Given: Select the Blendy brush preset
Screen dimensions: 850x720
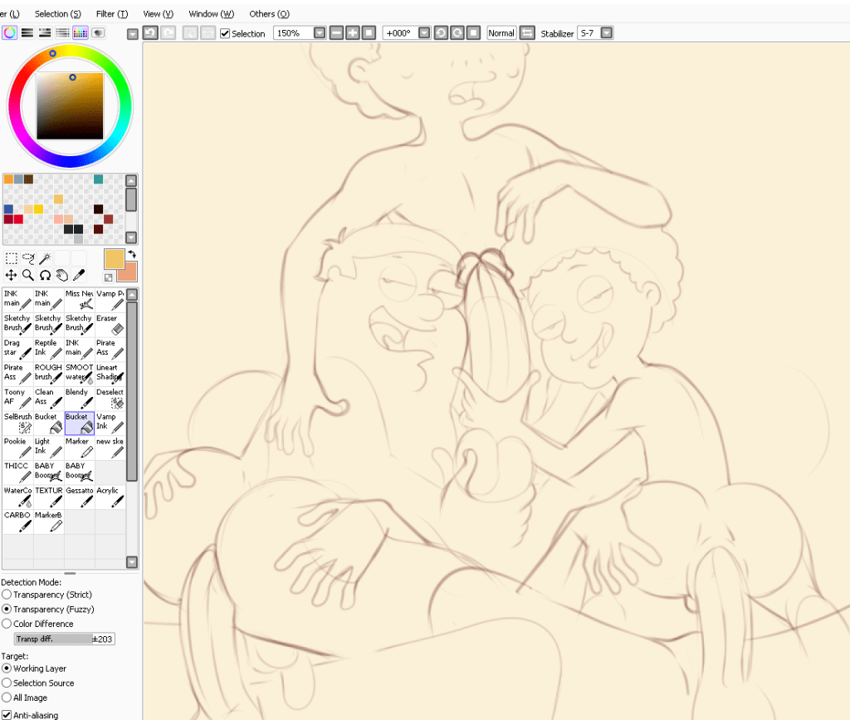Looking at the screenshot, I should [x=79, y=397].
